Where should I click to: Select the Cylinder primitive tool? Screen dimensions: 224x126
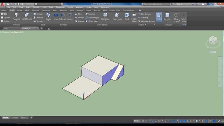tap(6, 17)
